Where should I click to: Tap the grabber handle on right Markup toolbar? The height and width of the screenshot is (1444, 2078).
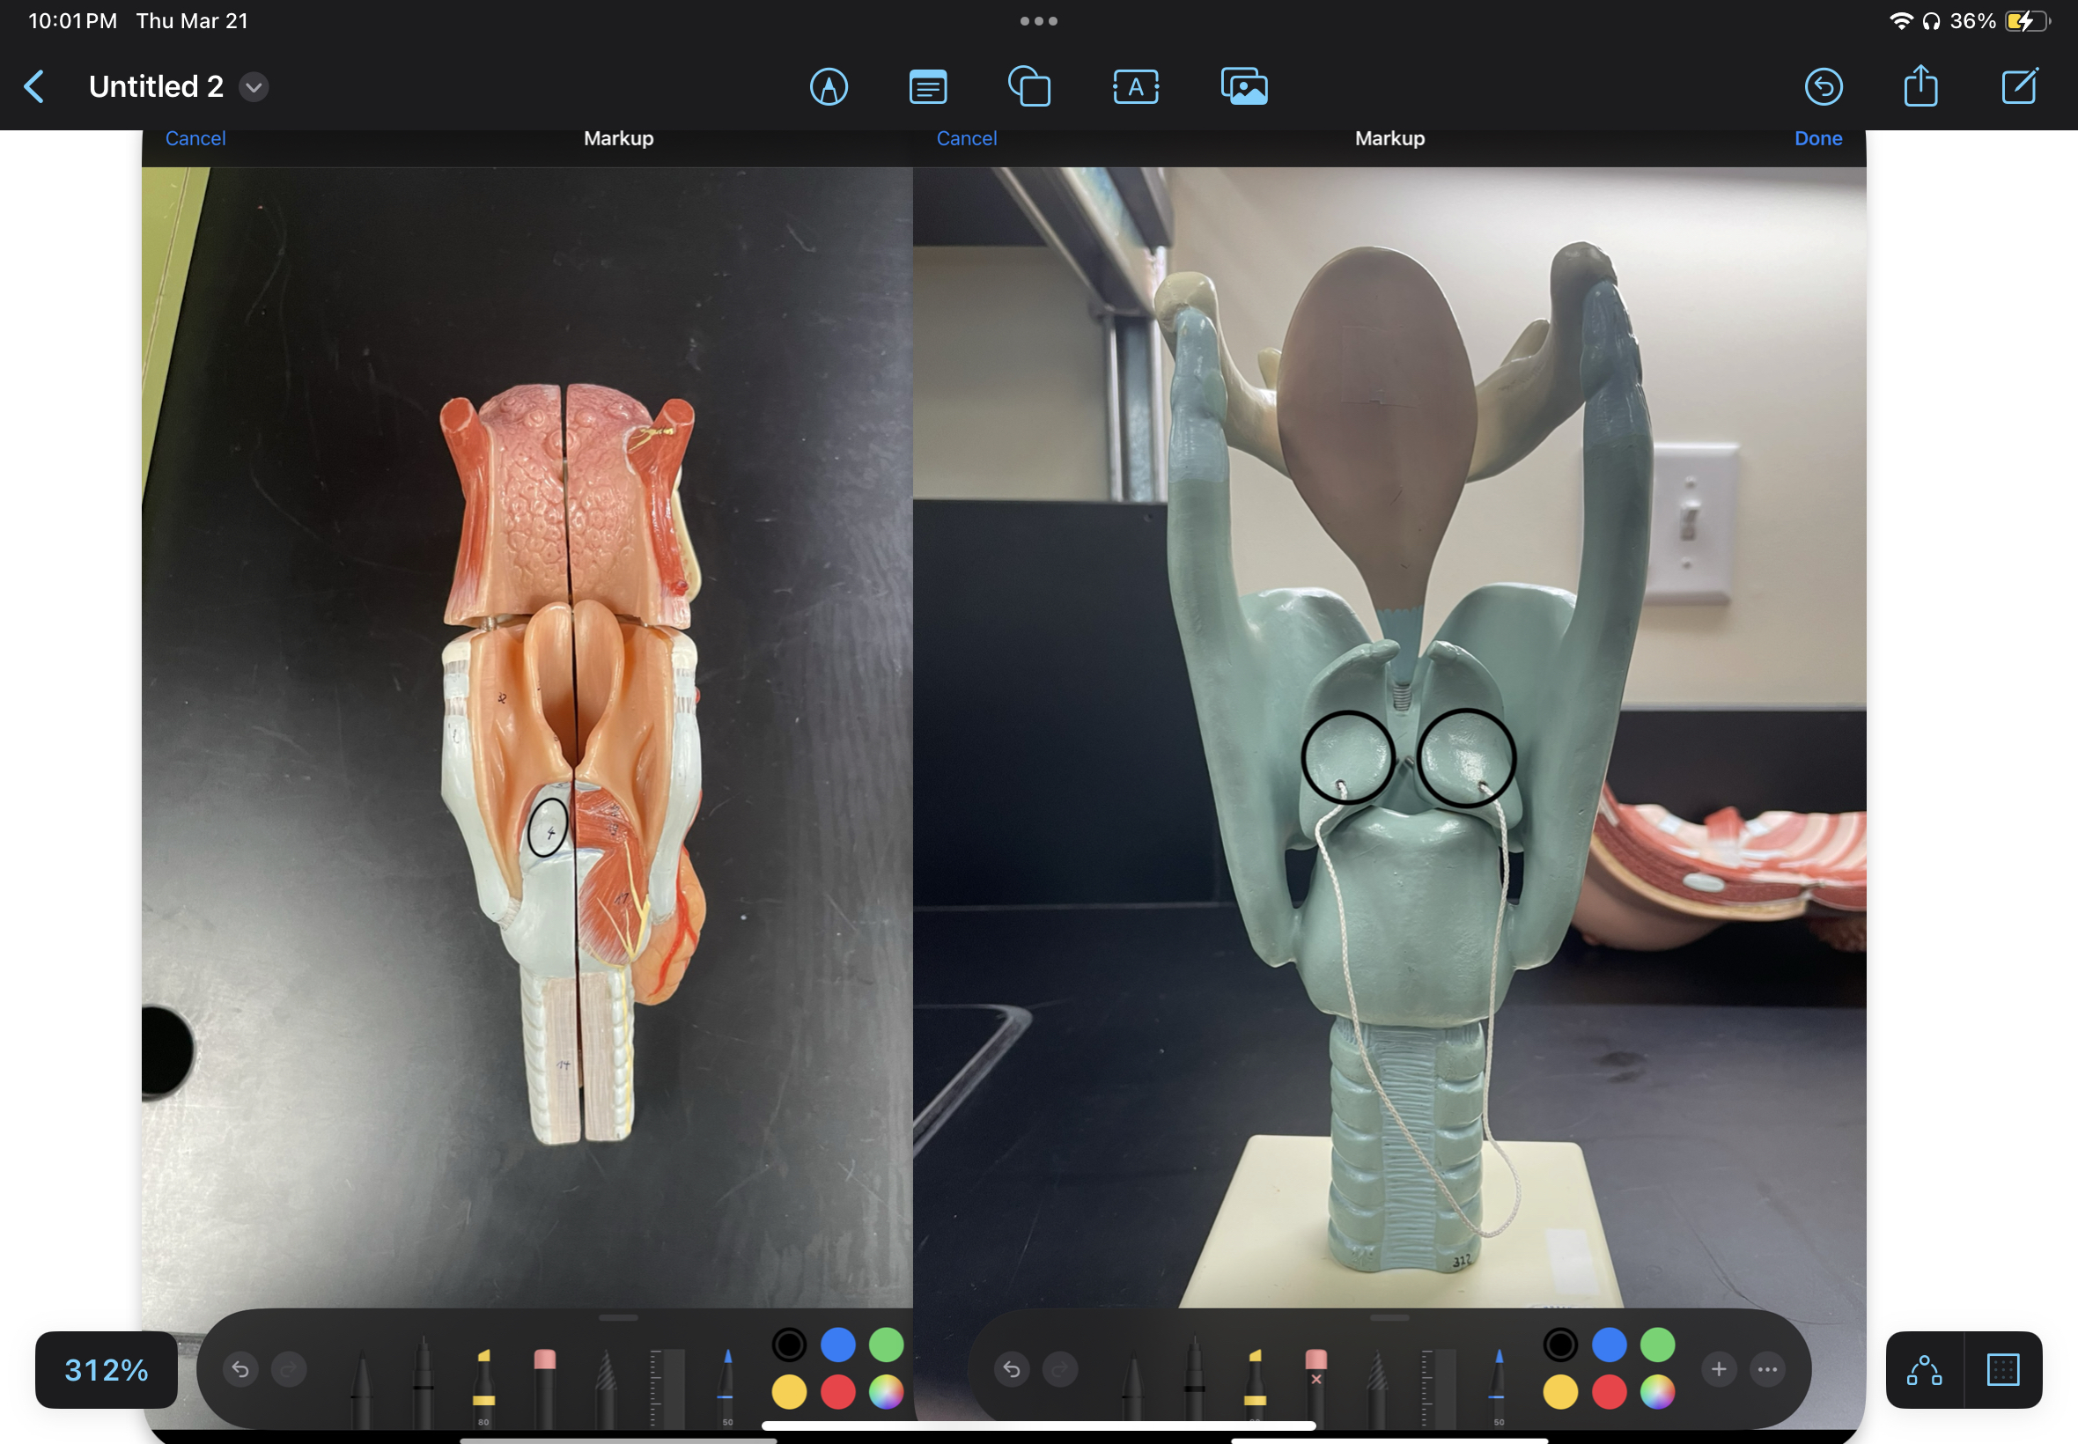[1389, 1317]
